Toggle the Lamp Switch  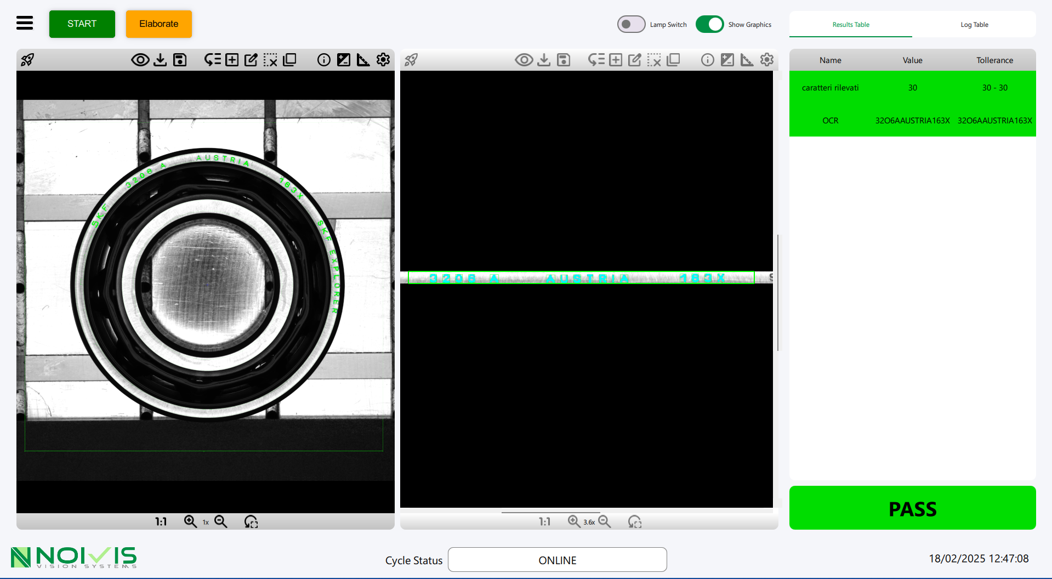coord(632,24)
